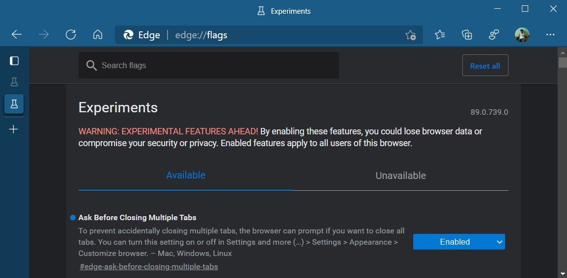This screenshot has width=567, height=278.
Task: Open the #edge-ask-before-closing-multiple-tabs link
Action: pos(149,267)
